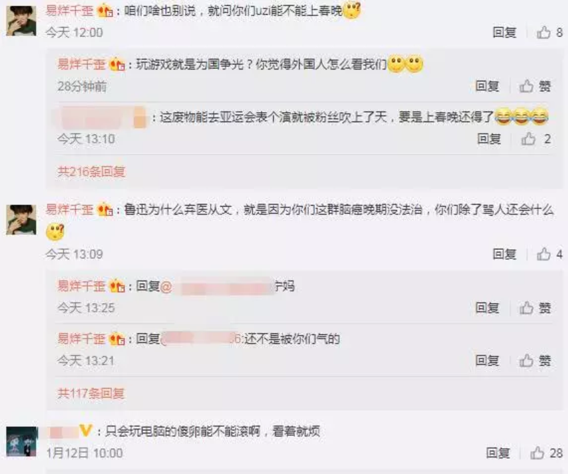
Task: Like the 13:25 reply
Action: coord(535,308)
